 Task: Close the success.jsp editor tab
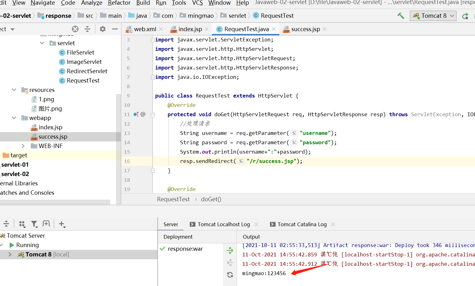pos(325,29)
